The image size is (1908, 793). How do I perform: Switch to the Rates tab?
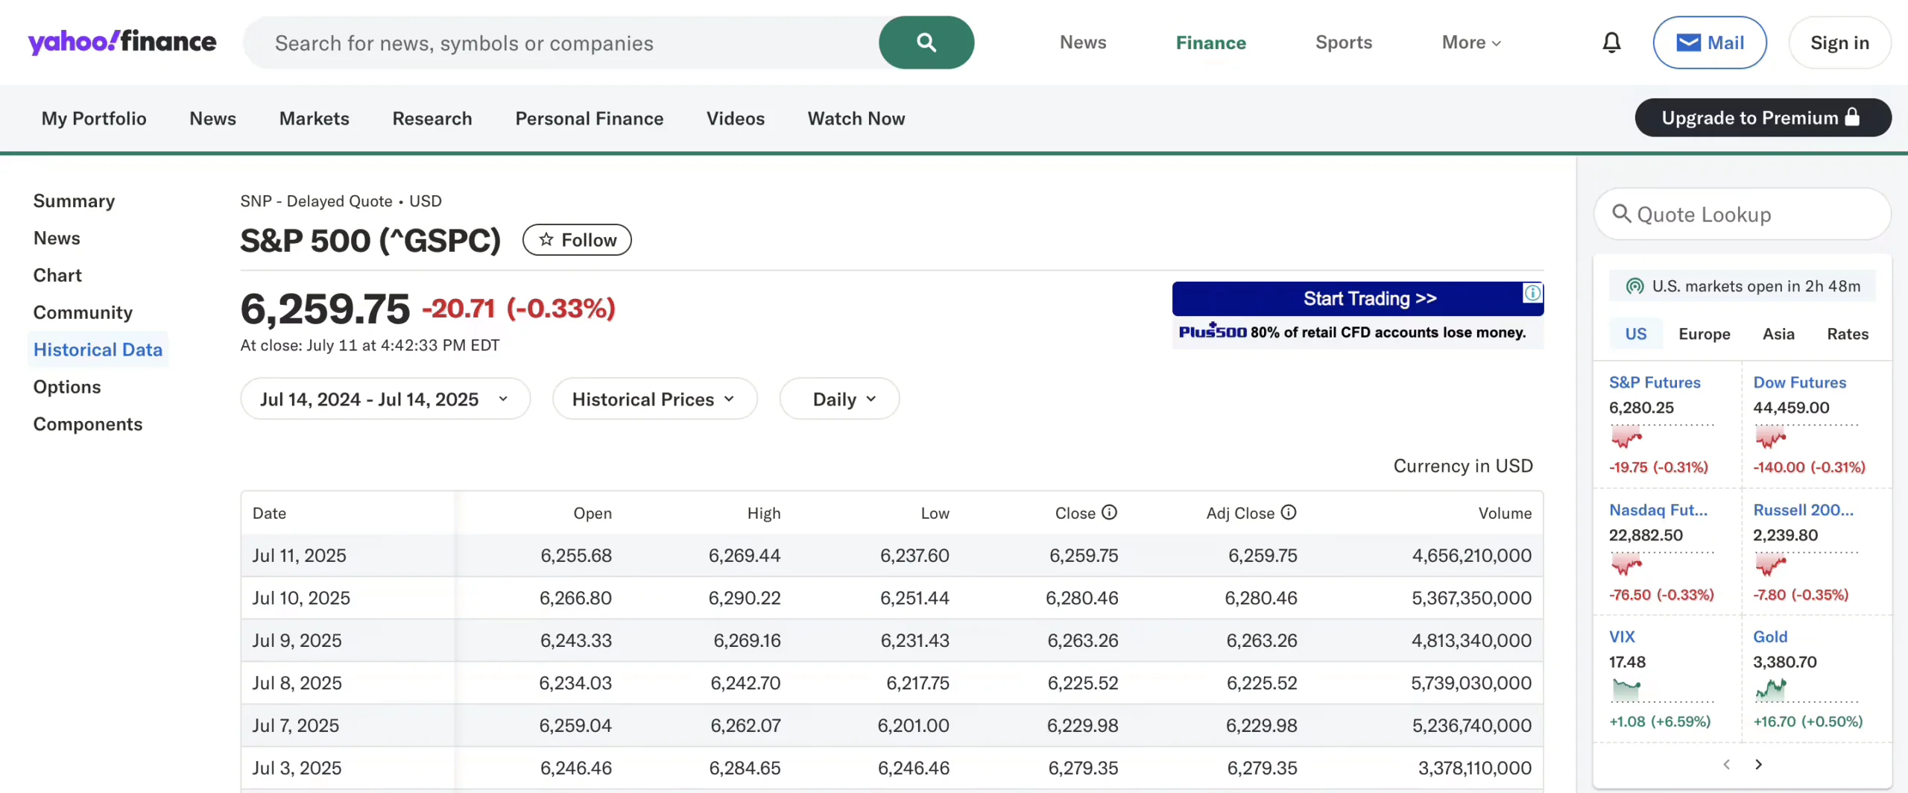coord(1848,333)
